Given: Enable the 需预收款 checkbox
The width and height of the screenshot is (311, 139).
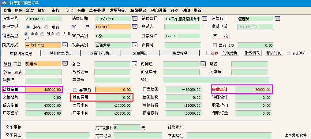Looking at the screenshot, I should [x=215, y=45].
